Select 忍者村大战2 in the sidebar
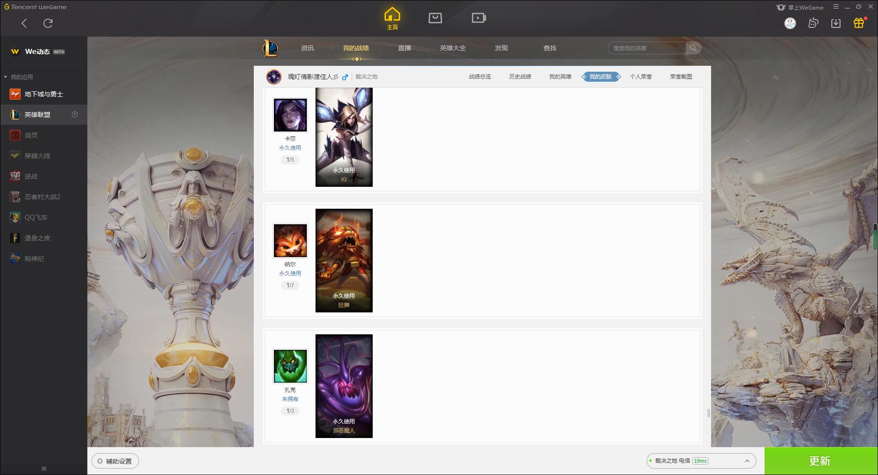This screenshot has width=878, height=475. click(x=43, y=197)
